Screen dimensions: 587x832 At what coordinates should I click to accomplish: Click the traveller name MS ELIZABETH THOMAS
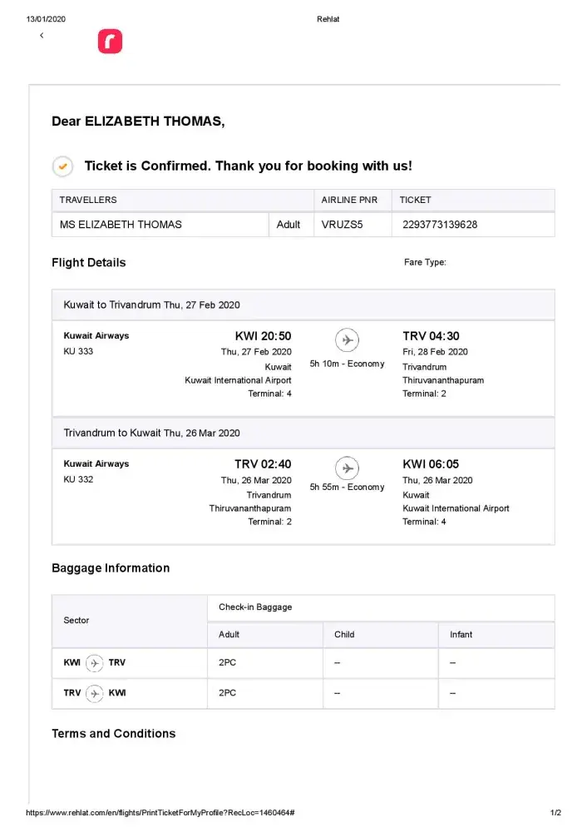click(x=121, y=225)
